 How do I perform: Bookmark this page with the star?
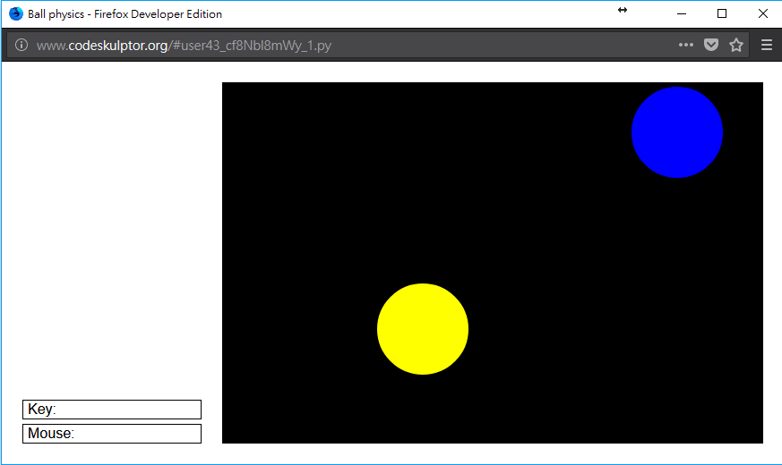click(736, 46)
